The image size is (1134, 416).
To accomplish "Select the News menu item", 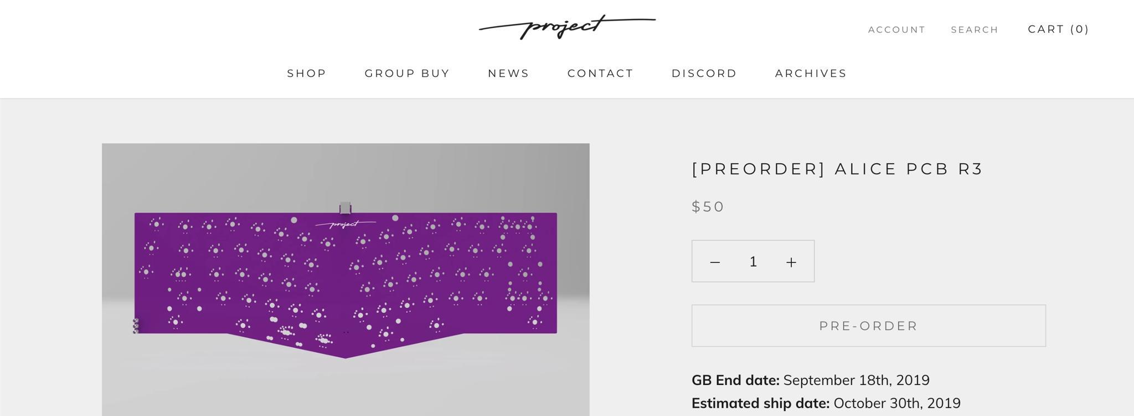I will [x=508, y=73].
